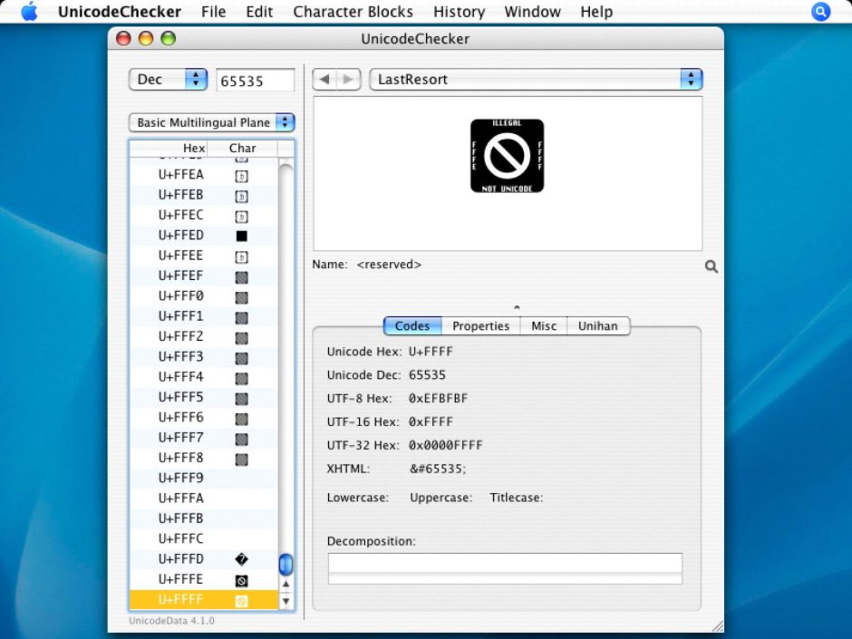Select the U+FFEE row

[204, 256]
